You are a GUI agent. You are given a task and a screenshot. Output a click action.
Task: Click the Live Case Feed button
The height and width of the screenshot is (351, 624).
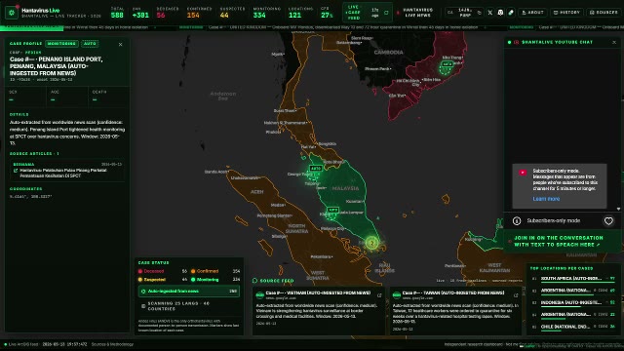[368, 13]
